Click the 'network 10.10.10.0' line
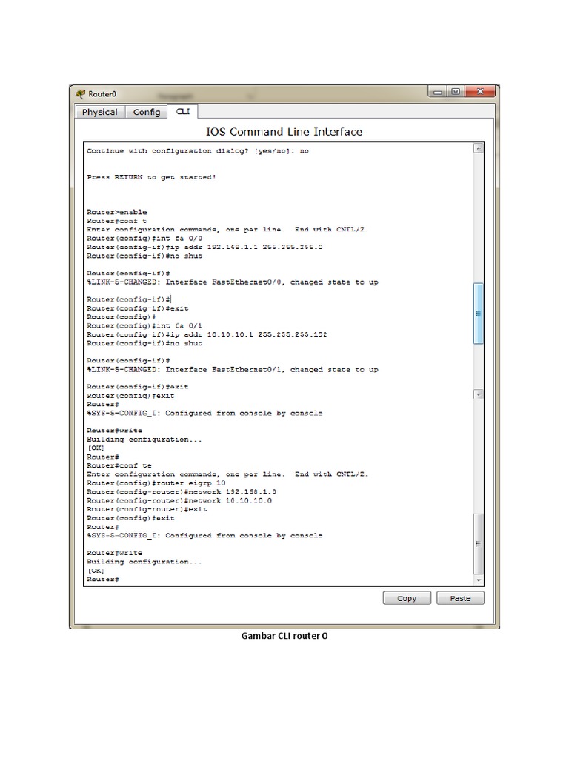 click(179, 500)
